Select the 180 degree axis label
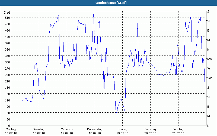The width and height of the screenshot is (217, 136). (x=8, y=87)
